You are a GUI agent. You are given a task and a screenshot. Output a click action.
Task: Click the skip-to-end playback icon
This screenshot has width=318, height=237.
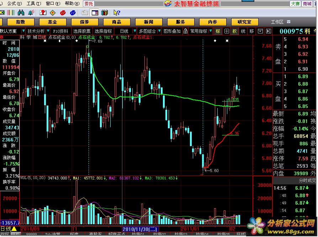click(269, 31)
